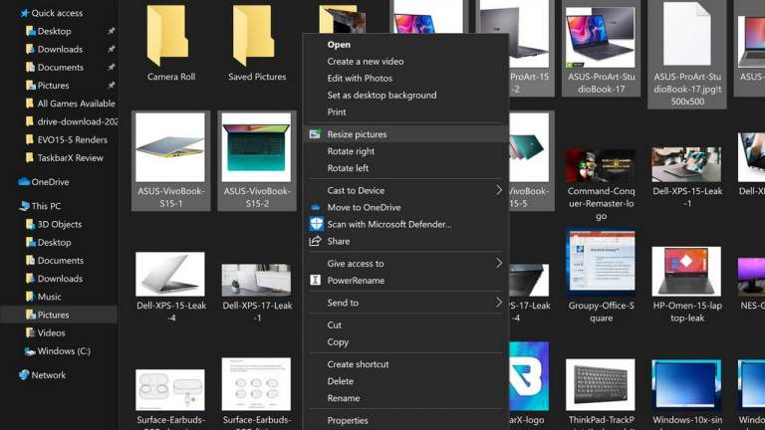Select the blank ASUS-ProArt-StudioBook-17.jpg!t 500x500 file
Screen dimensions: 765x430
coord(686,34)
